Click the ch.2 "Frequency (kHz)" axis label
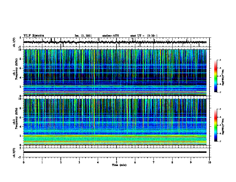 (17, 118)
